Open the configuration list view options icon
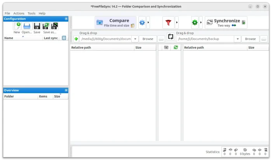Image resolution: width=272 pixels, height=161 pixels. 64,38
